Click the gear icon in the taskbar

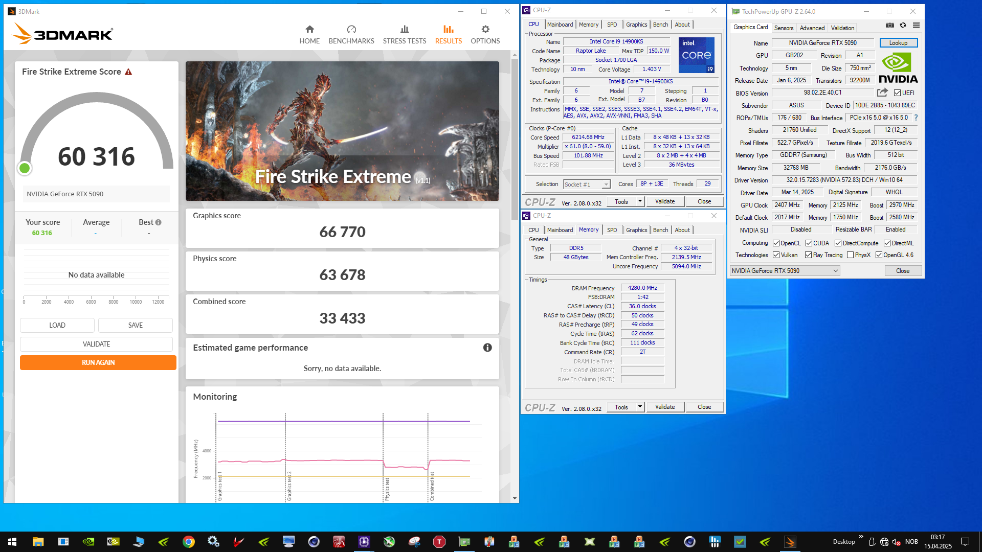pos(214,542)
